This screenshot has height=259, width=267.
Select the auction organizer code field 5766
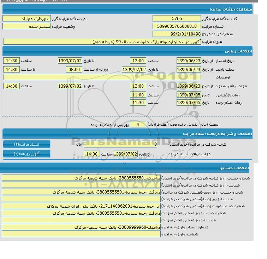coord(177,19)
